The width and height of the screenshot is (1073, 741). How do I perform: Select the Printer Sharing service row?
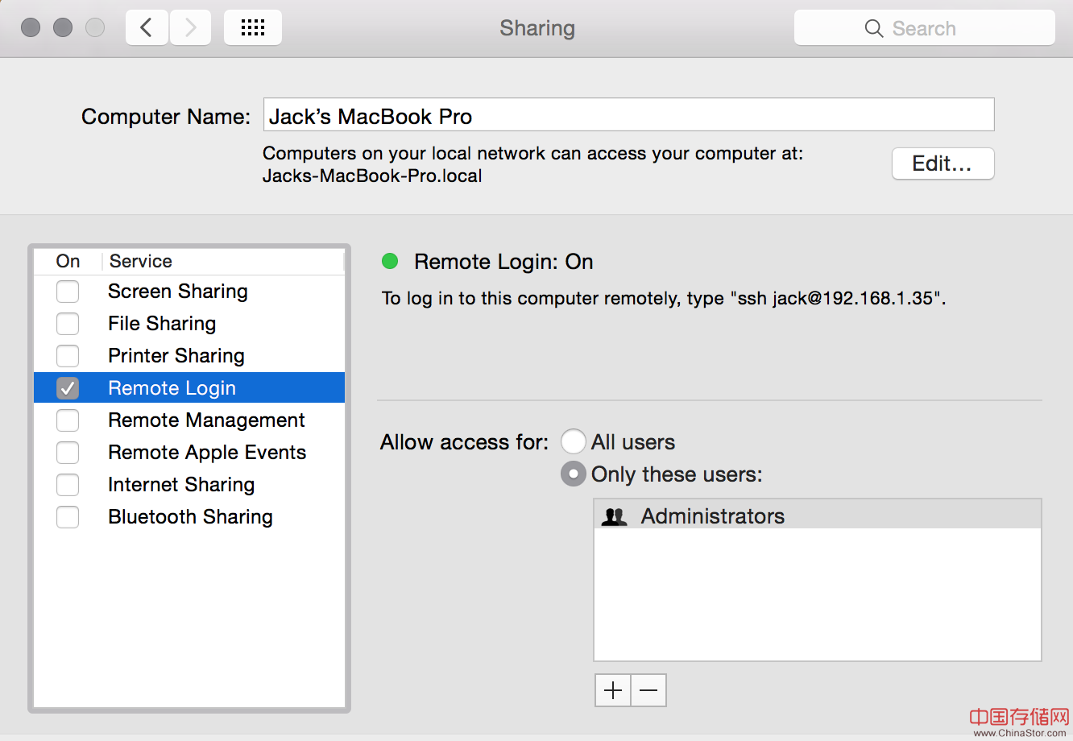point(189,356)
